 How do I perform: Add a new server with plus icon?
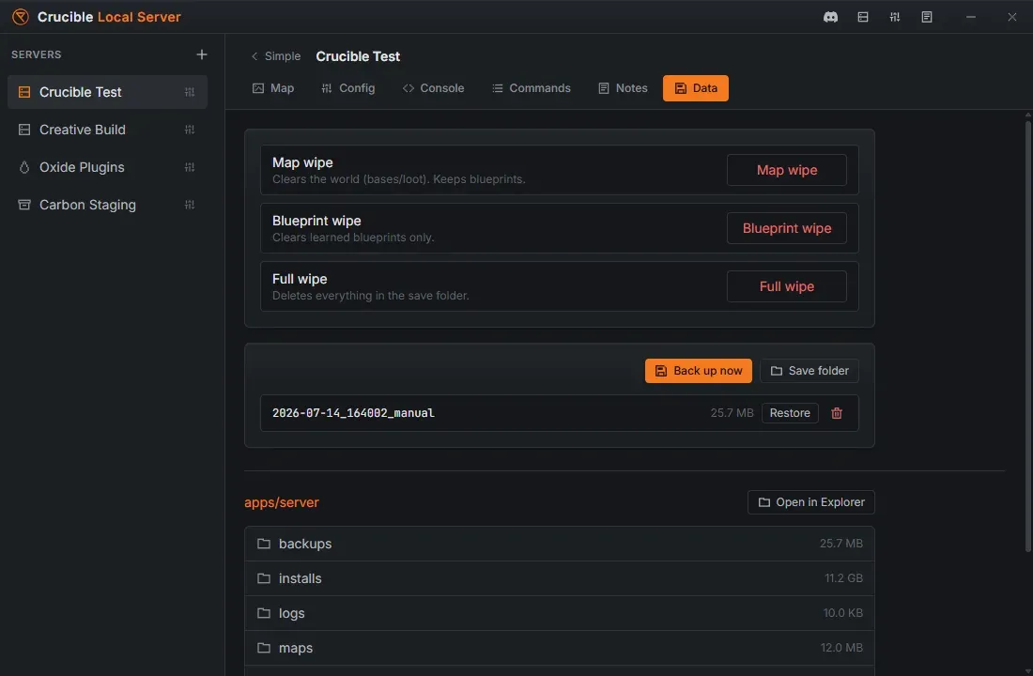click(202, 54)
